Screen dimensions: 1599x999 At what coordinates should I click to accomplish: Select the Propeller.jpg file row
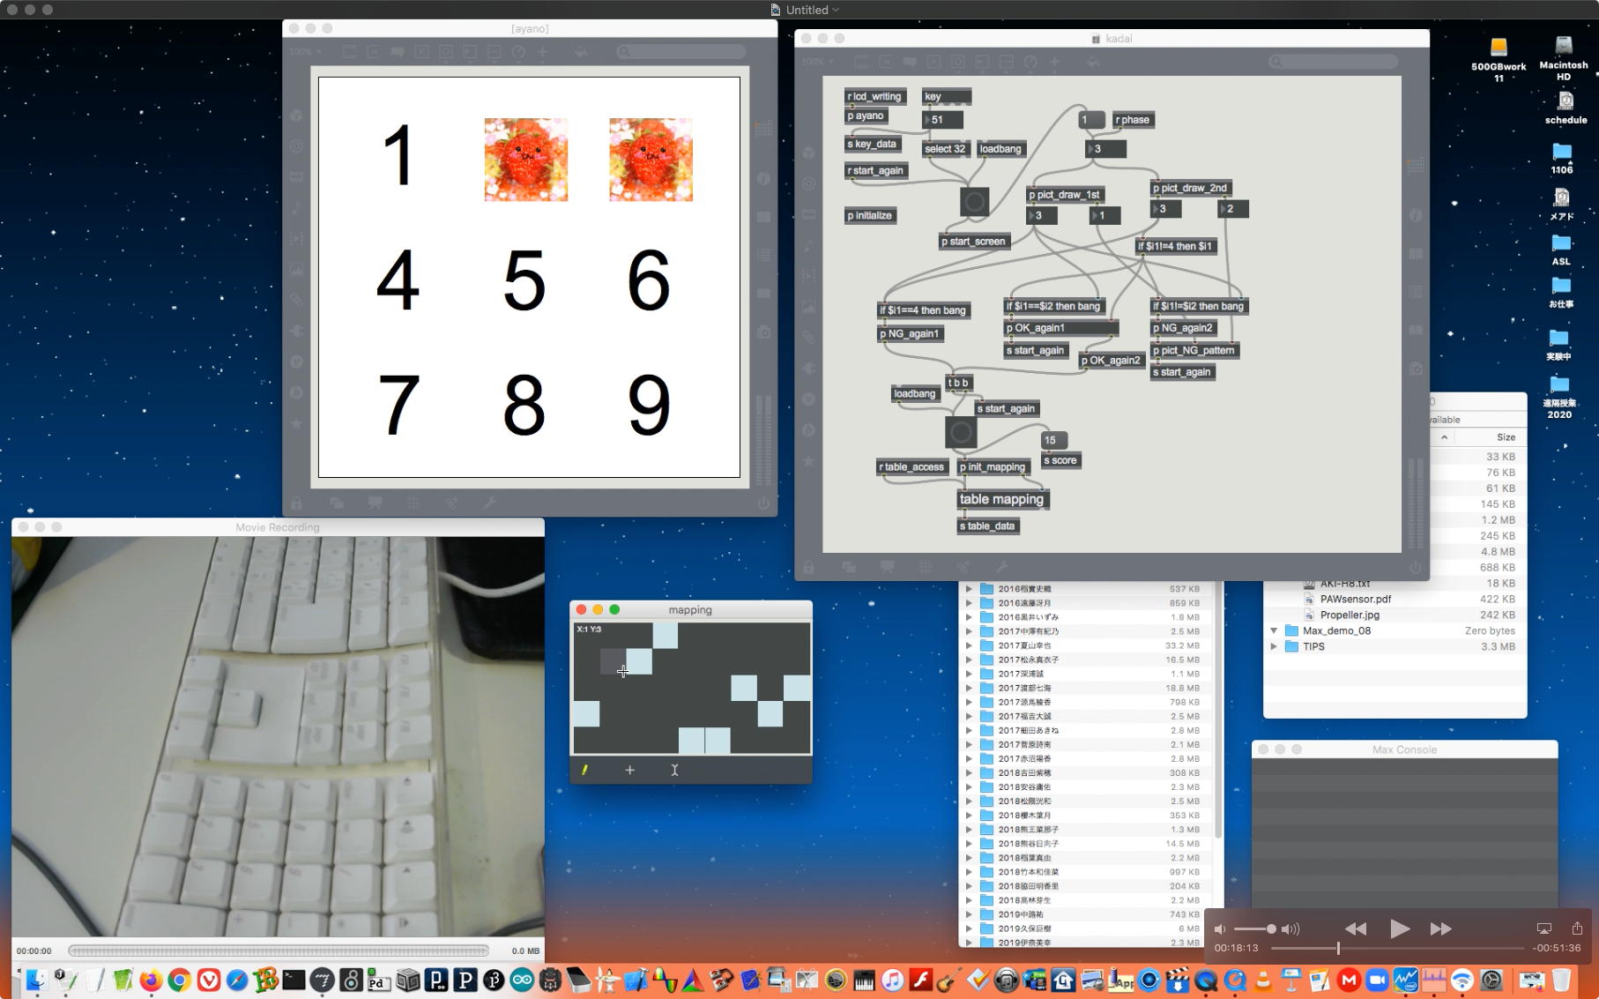[x=1394, y=615]
